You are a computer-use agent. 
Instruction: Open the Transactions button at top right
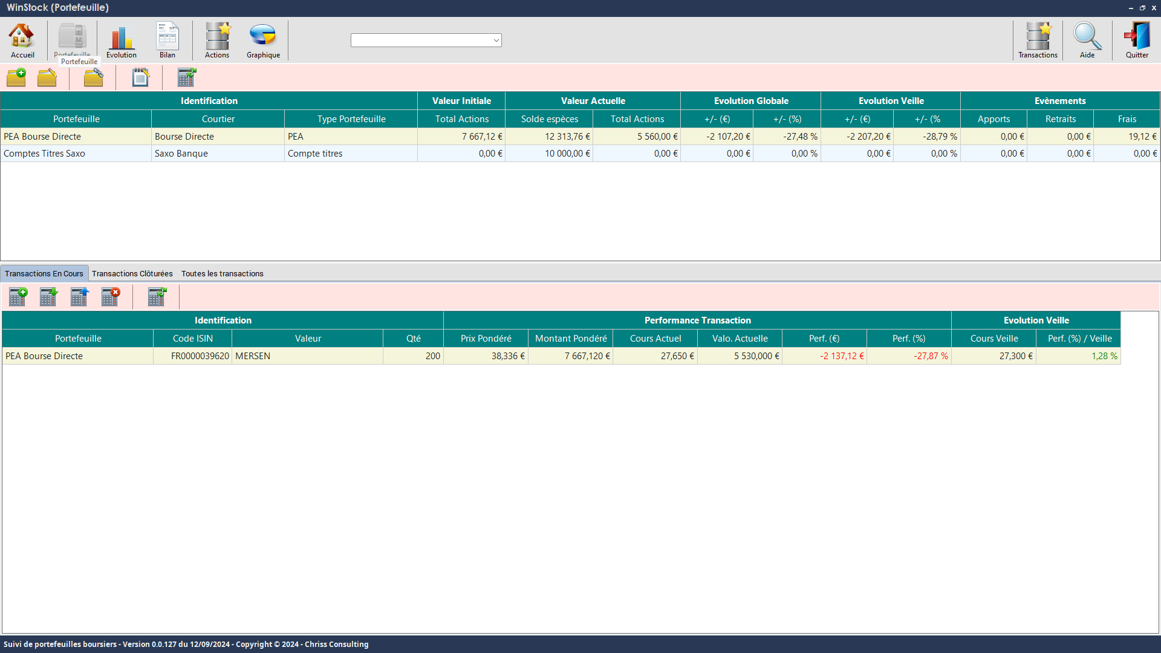coord(1038,41)
